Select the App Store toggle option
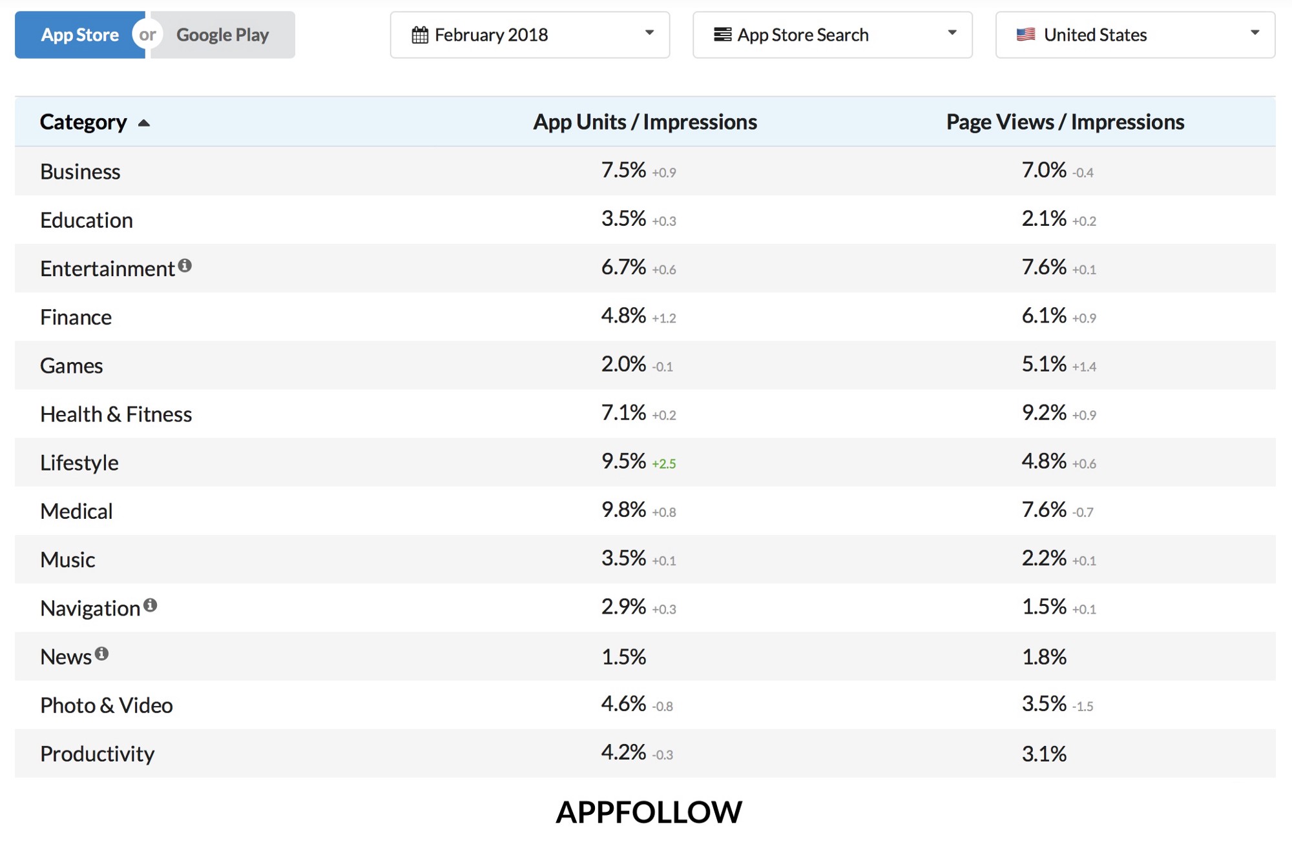This screenshot has height=846, width=1292. pos(79,35)
